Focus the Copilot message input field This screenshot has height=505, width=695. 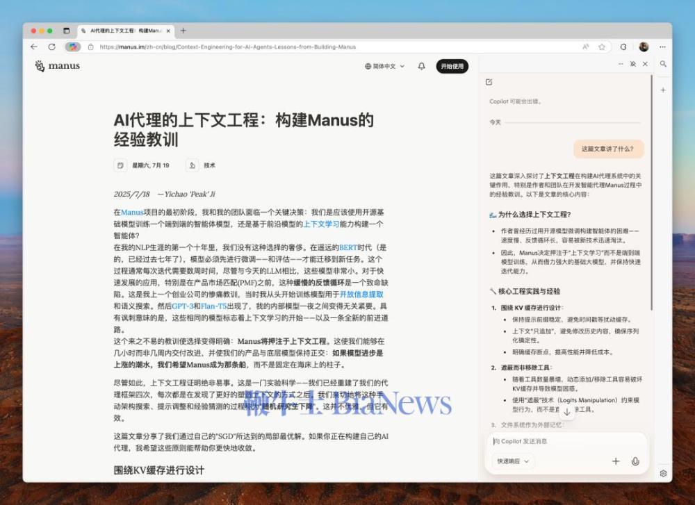click(x=567, y=441)
